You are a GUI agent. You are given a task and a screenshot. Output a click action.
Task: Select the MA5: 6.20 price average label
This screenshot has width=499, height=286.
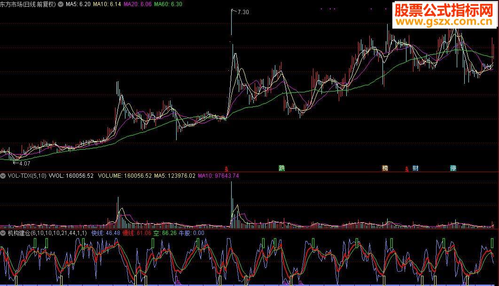78,4
